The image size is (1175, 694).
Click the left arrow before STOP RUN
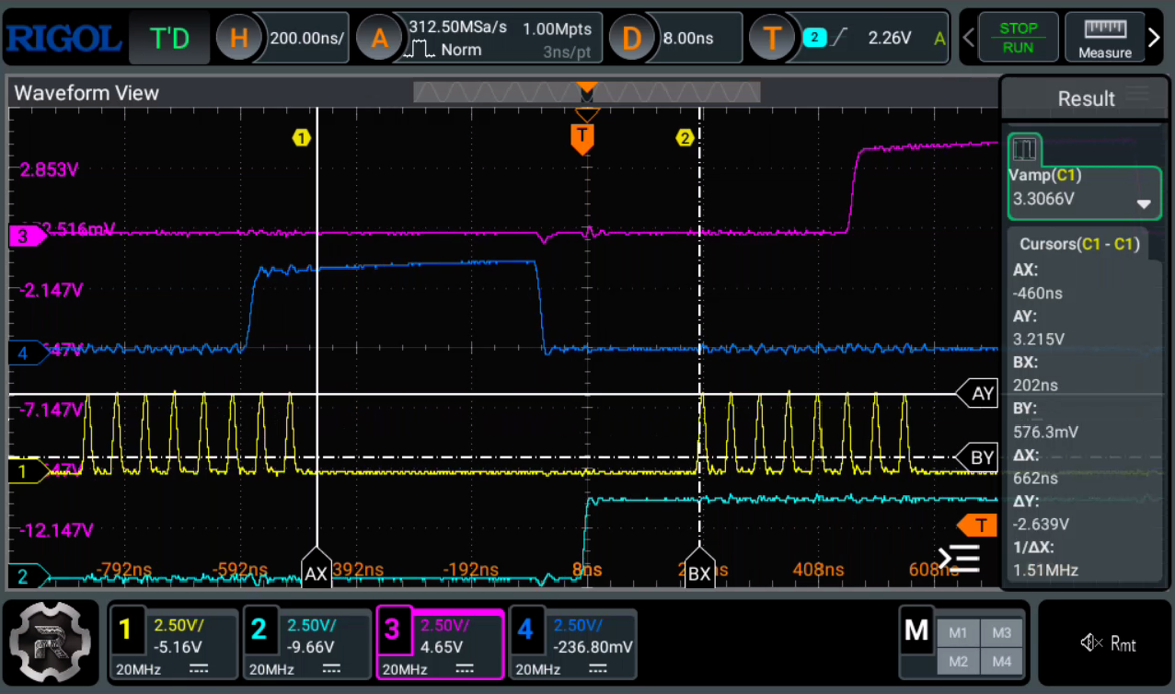(x=968, y=38)
